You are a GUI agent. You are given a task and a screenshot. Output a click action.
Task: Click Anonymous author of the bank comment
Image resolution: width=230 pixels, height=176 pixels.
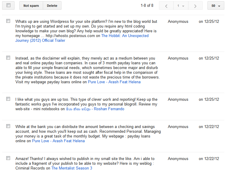[178, 127]
